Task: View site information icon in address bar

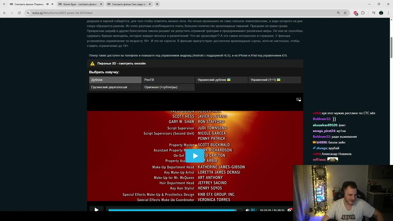Action: 28,13
